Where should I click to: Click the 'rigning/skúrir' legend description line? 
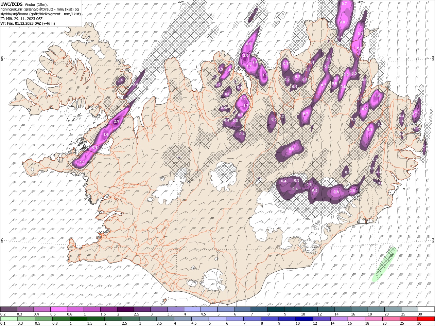[40, 9]
